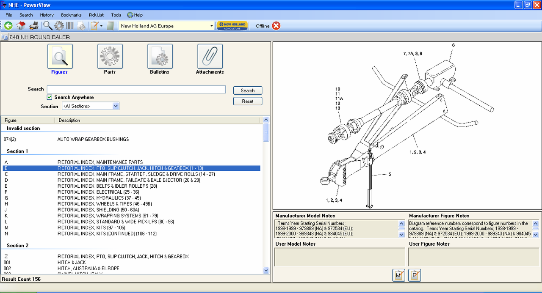The image size is (542, 293).
Task: Click the globe Help icon
Action: [x=130, y=15]
